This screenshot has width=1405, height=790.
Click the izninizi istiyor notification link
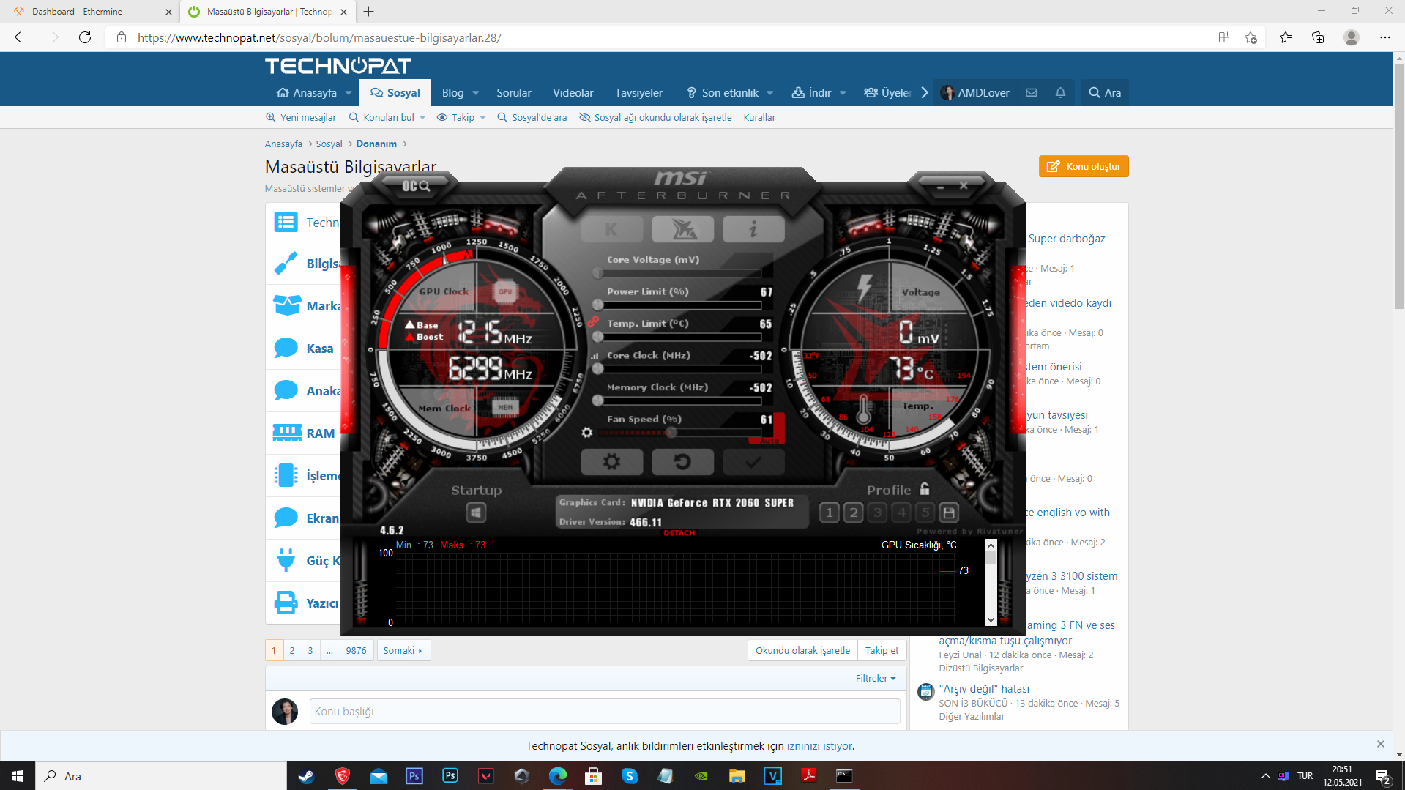(x=819, y=746)
